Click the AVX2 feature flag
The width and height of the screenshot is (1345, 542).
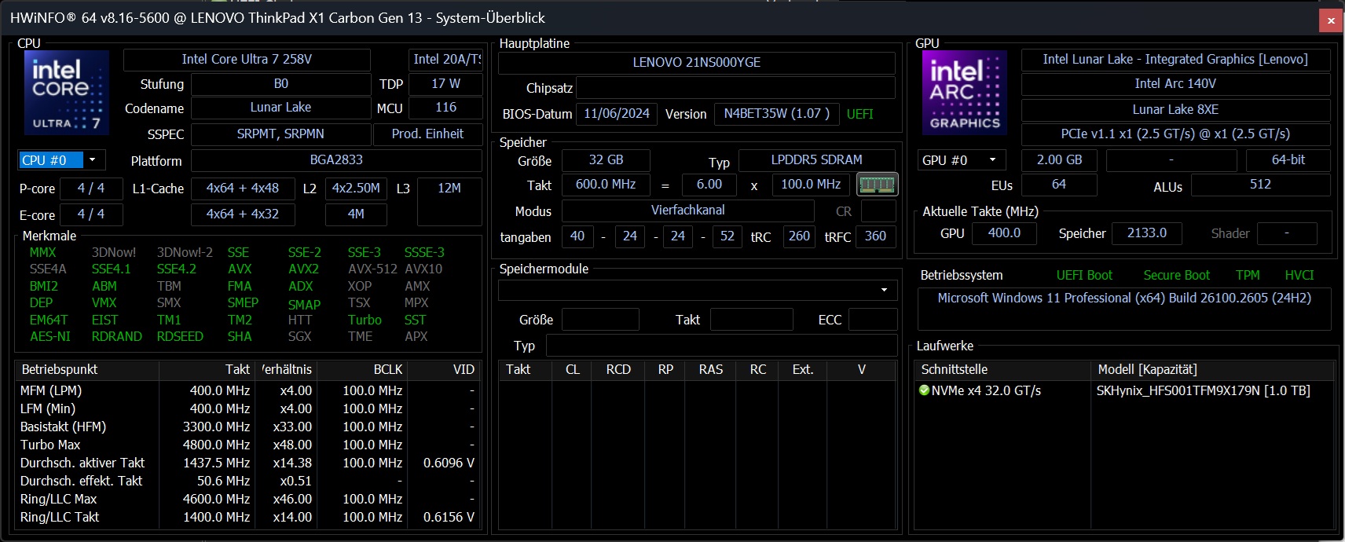tap(303, 269)
